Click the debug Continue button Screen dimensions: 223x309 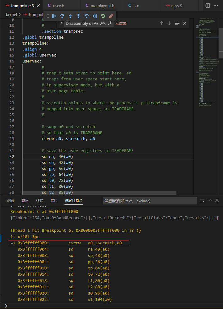(54, 16)
